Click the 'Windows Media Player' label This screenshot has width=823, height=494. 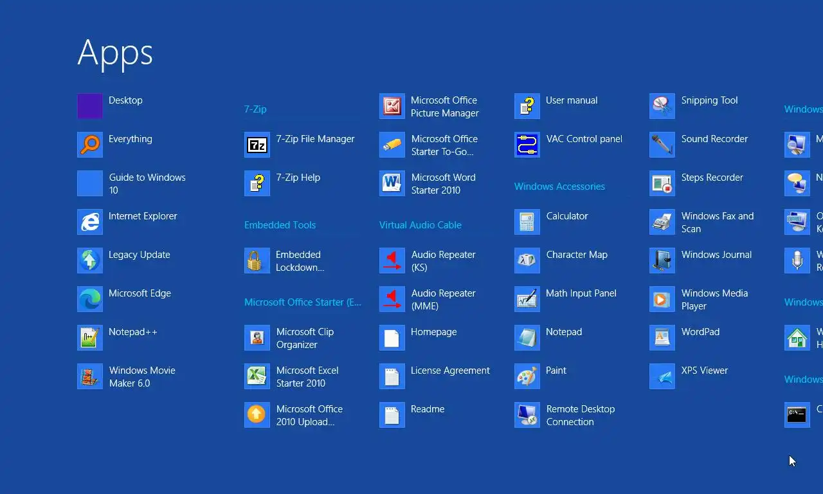[x=714, y=300]
